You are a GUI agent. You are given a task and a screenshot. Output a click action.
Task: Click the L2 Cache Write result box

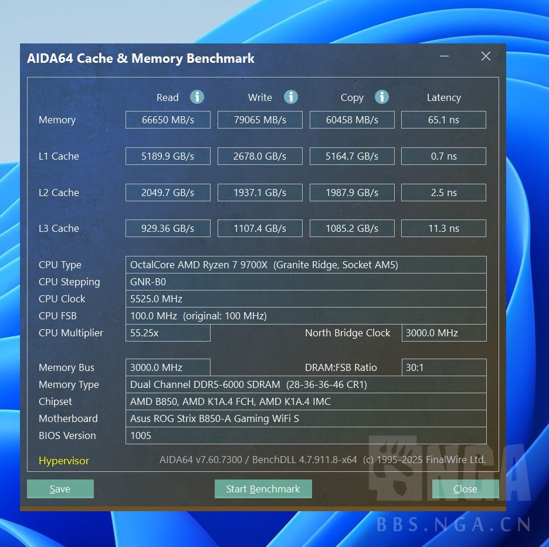[260, 193]
